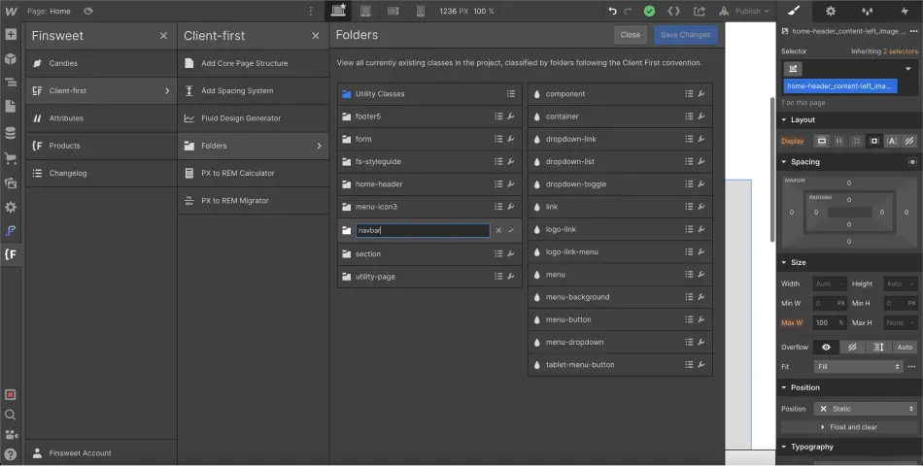Select the mobile portrait breakpoint icon
Image resolution: width=923 pixels, height=466 pixels.
click(421, 11)
